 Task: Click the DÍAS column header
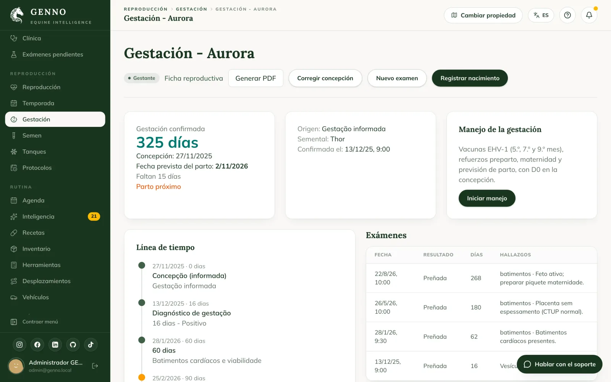[477, 255]
